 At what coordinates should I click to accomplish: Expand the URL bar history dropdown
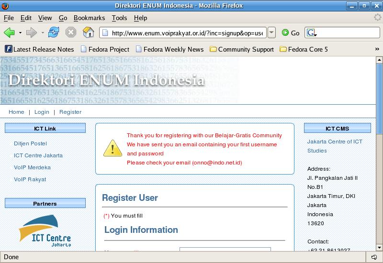(x=271, y=33)
